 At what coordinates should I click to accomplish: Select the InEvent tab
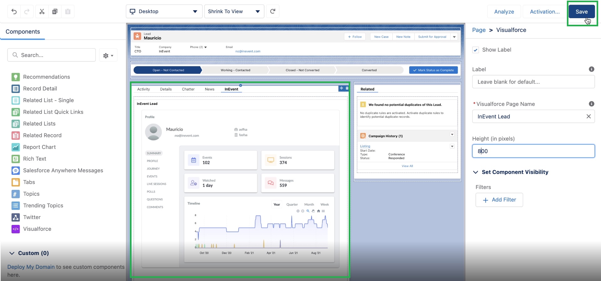pyautogui.click(x=231, y=89)
